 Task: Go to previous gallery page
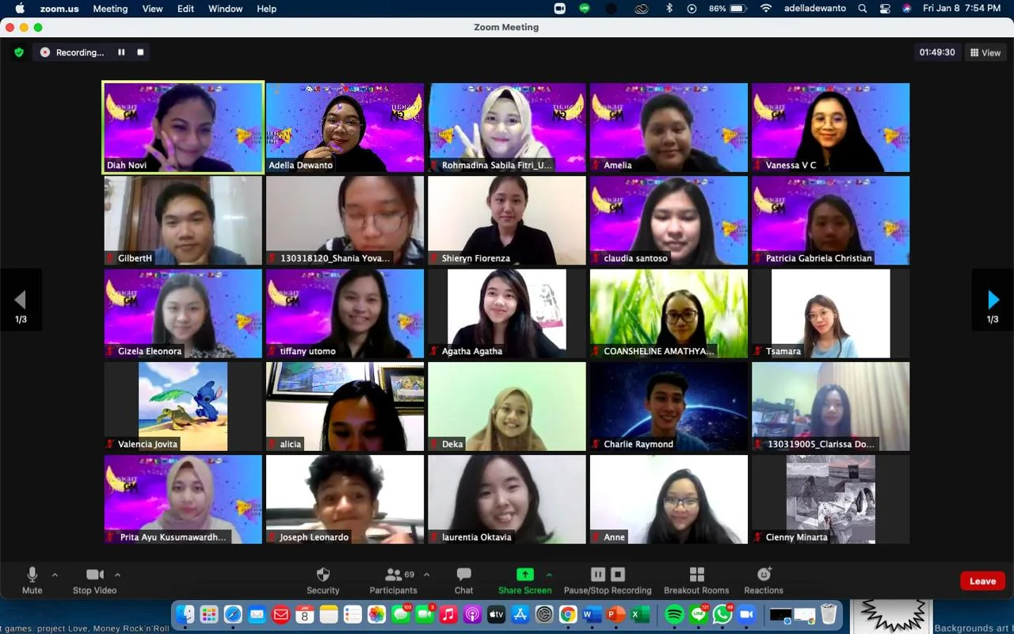pos(21,300)
